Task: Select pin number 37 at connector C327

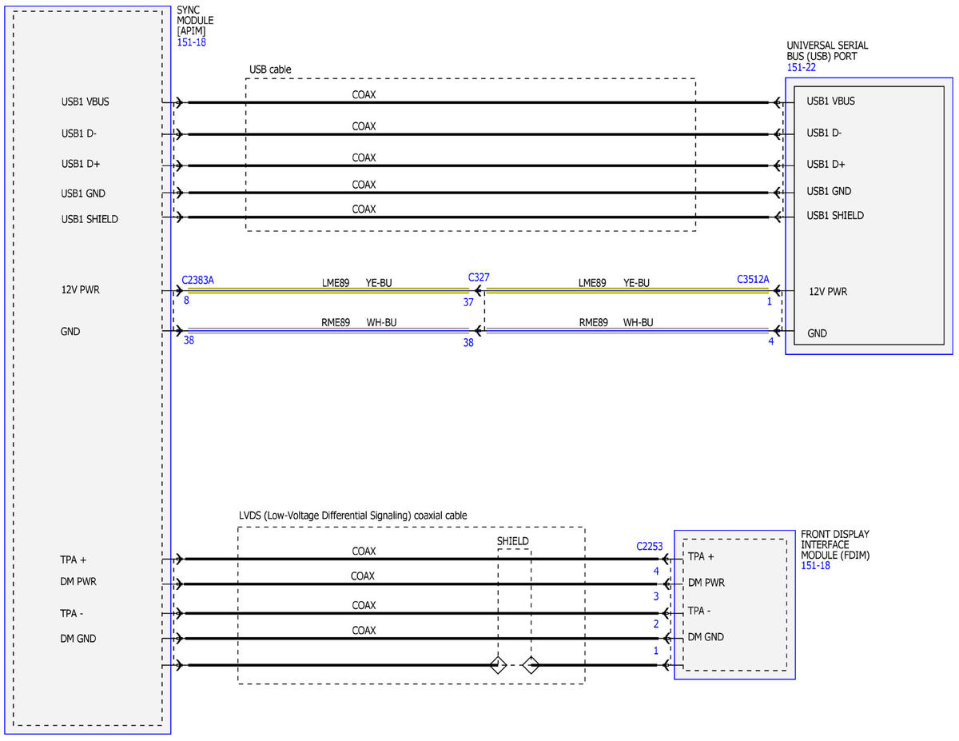Action: point(468,302)
